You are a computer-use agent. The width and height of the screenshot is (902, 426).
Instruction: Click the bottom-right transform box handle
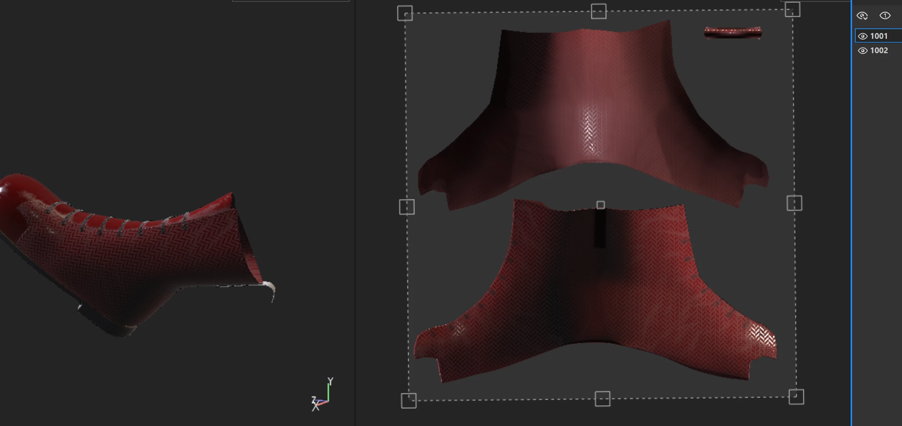pos(796,397)
